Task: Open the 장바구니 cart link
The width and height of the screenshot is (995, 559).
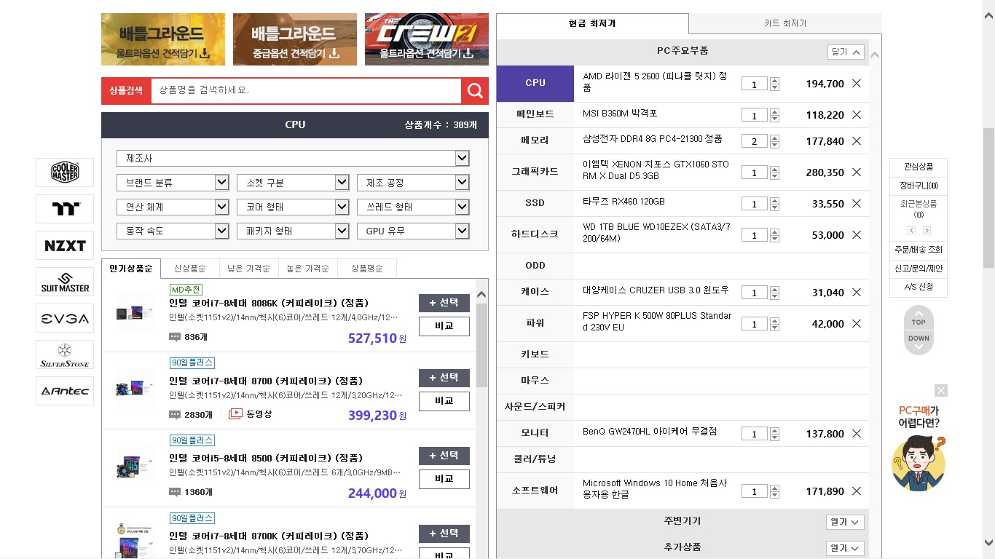Action: coord(919,186)
